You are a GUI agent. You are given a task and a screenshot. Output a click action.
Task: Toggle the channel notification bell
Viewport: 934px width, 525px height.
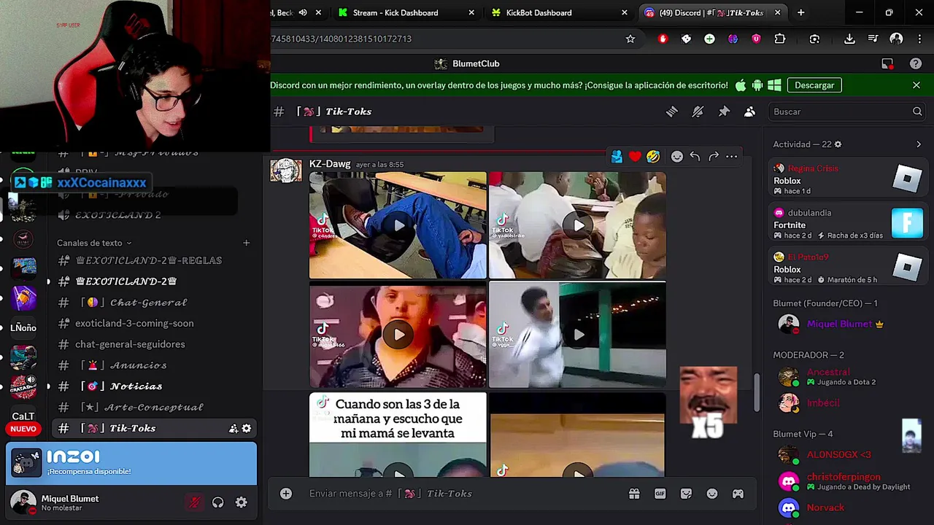[x=698, y=112]
